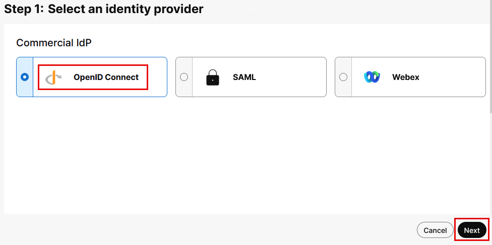
Task: Click the "Commercial IdP" section label
Action: (54, 43)
